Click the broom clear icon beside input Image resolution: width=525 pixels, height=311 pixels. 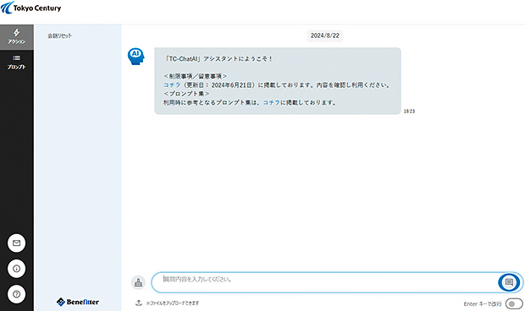[x=138, y=282]
